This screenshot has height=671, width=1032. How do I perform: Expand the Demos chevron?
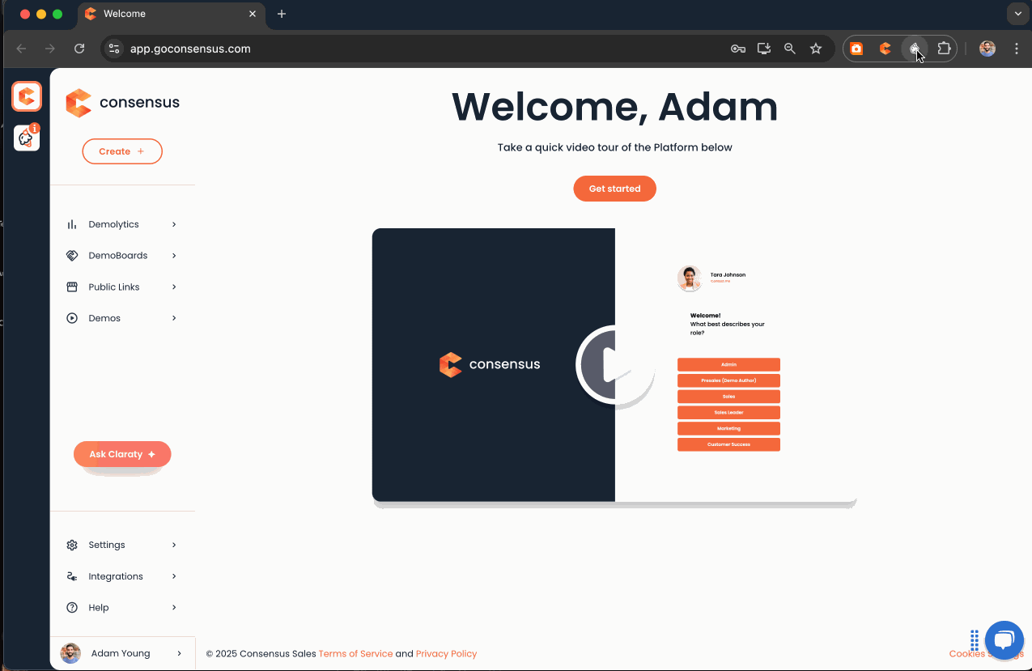tap(174, 319)
